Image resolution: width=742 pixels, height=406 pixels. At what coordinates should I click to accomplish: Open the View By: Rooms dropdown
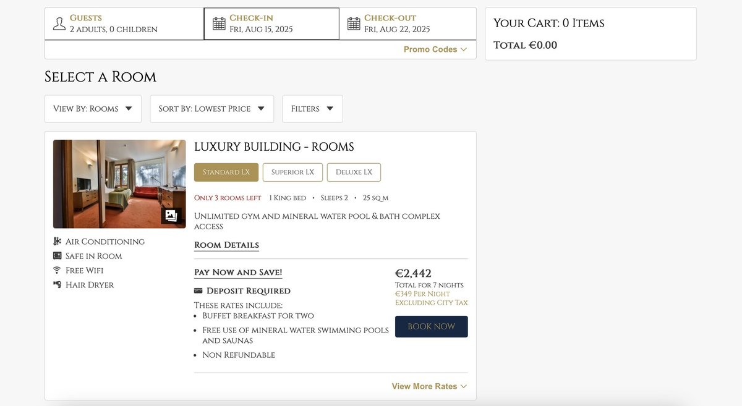coord(93,109)
